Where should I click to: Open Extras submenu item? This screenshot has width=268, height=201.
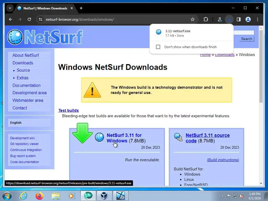tap(23, 78)
